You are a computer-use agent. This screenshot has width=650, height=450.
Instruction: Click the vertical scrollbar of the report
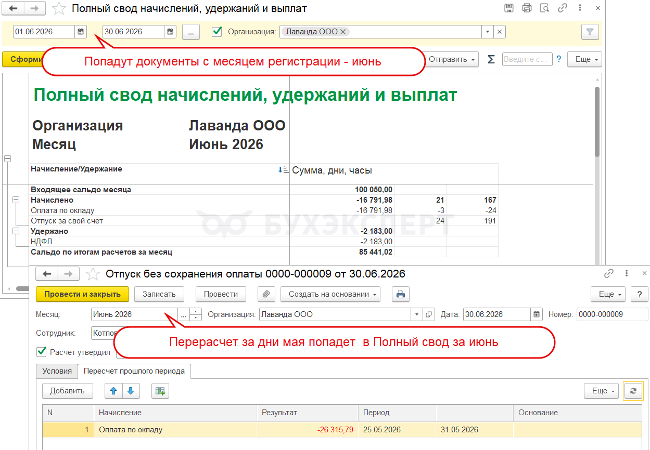(x=597, y=121)
